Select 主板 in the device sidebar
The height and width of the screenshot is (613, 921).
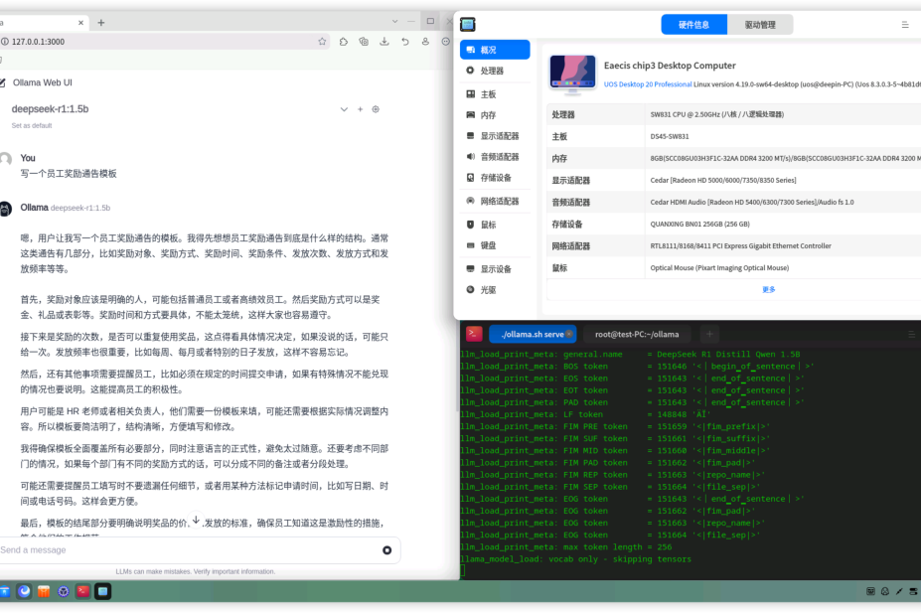coord(495,94)
